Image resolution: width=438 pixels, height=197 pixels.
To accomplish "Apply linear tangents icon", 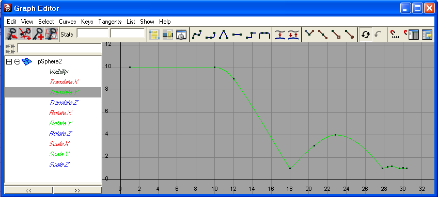I will [x=224, y=35].
